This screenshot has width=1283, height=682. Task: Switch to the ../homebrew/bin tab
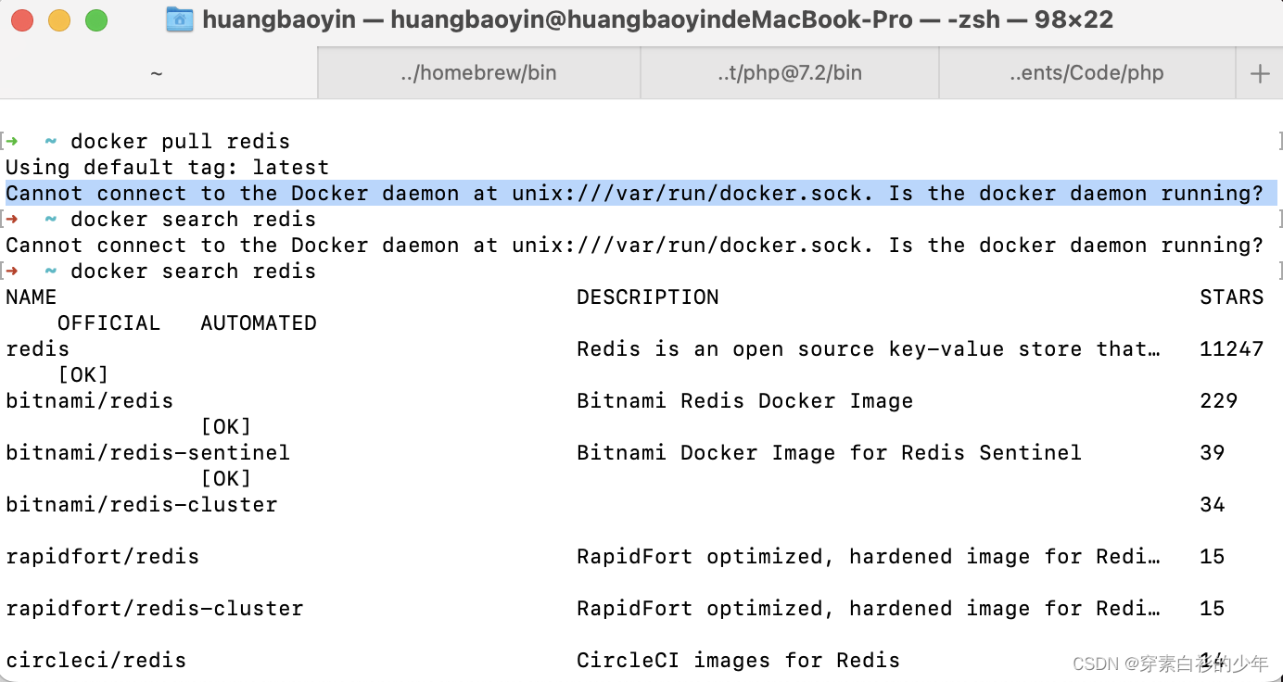(x=478, y=72)
